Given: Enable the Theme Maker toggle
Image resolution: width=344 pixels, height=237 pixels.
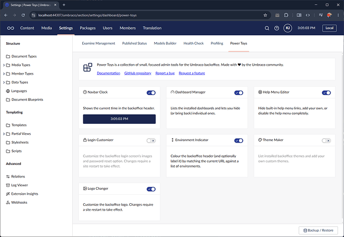Looking at the screenshot, I should coord(326,141).
